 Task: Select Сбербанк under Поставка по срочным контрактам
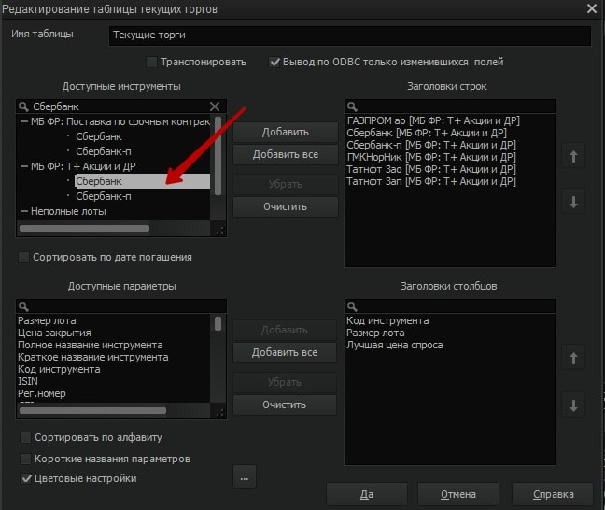pos(99,136)
